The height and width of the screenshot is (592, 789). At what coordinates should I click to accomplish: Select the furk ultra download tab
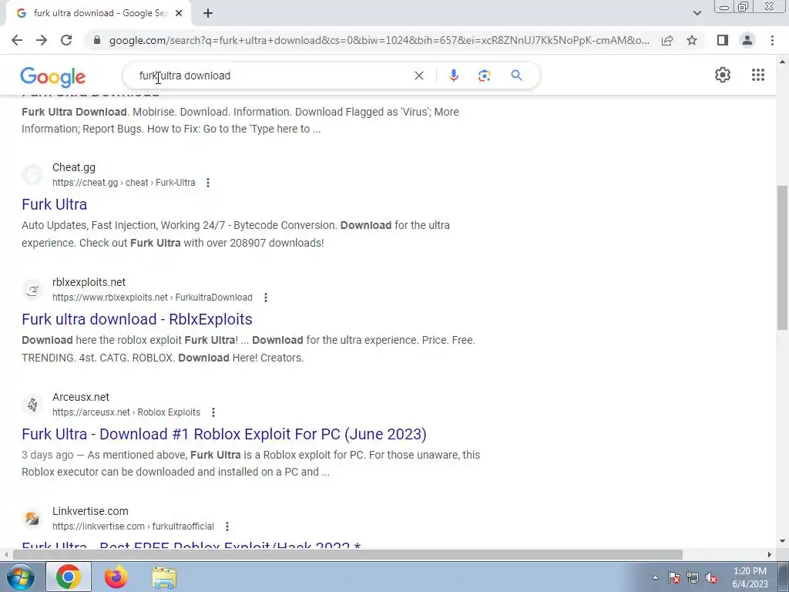[99, 14]
